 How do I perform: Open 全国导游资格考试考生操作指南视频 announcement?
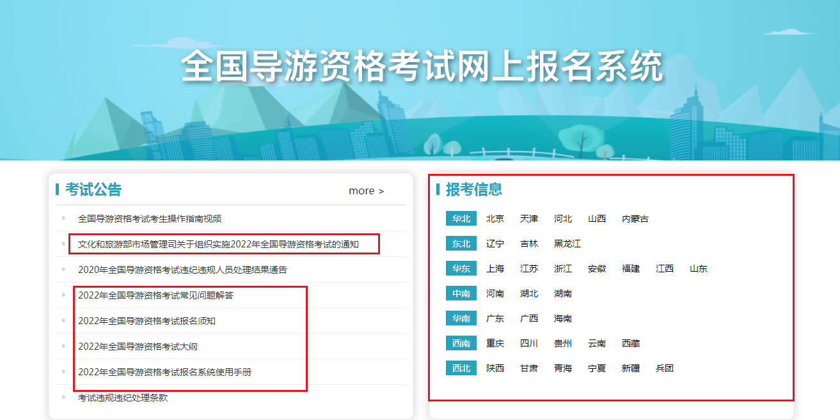tap(150, 219)
